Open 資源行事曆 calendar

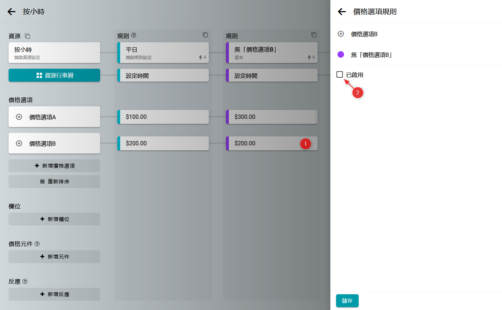(x=54, y=76)
